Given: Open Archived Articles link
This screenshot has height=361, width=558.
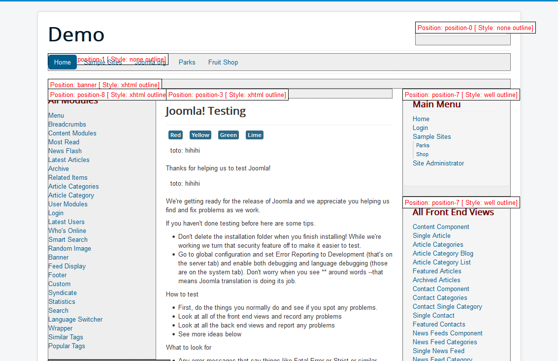Looking at the screenshot, I should [437, 280].
